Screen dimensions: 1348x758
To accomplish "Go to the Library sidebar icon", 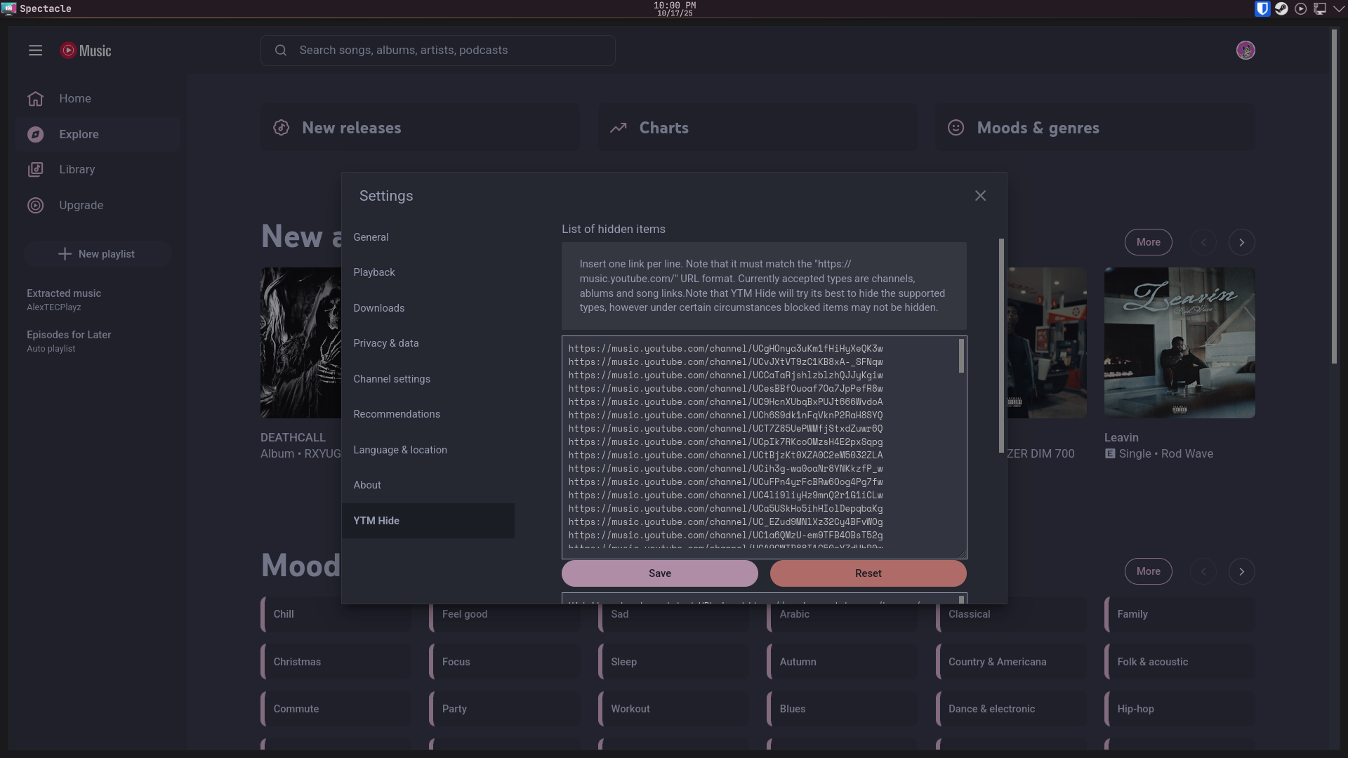I will tap(36, 169).
